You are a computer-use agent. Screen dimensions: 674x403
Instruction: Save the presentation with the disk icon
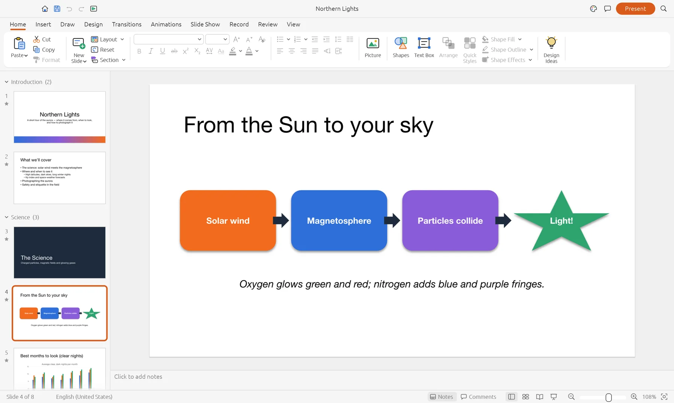coord(57,9)
